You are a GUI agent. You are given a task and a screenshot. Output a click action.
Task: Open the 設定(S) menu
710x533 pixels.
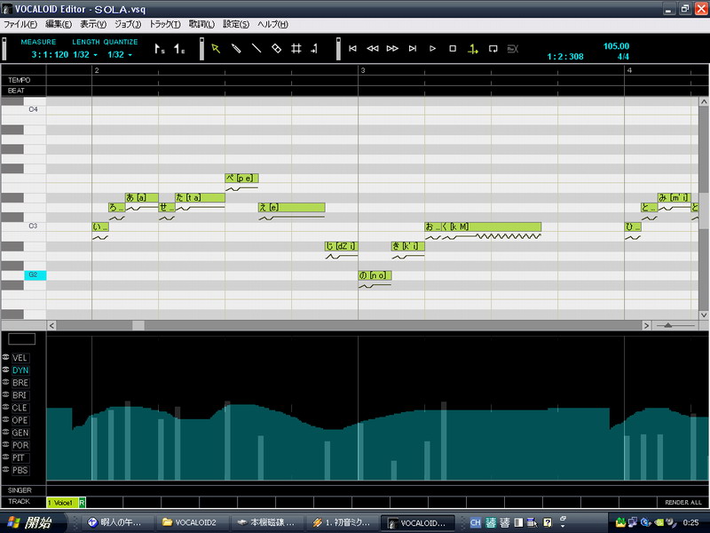click(236, 25)
